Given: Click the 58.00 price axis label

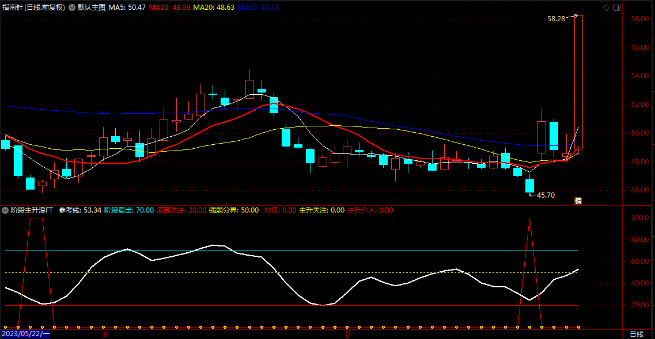Looking at the screenshot, I should [640, 19].
